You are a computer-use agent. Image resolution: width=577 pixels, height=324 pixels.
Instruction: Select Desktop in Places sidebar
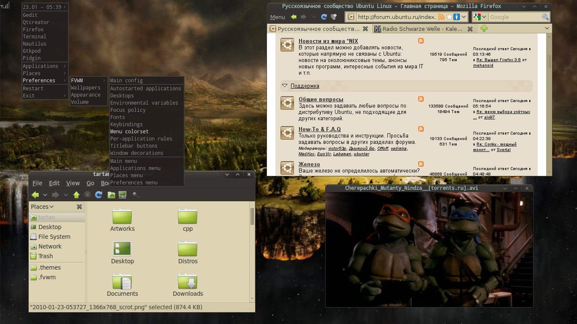tap(57, 227)
